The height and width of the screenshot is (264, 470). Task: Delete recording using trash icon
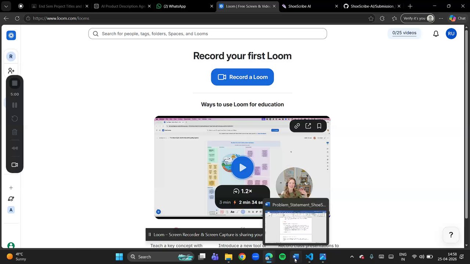point(15,132)
